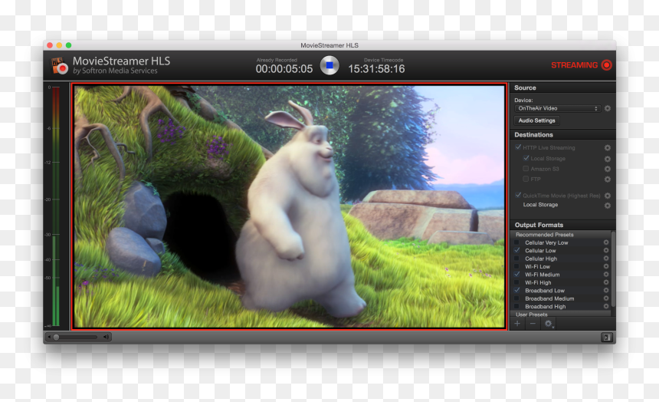The height and width of the screenshot is (402, 659).
Task: Toggle the HTTP Live Streaming checkbox
Action: [518, 147]
